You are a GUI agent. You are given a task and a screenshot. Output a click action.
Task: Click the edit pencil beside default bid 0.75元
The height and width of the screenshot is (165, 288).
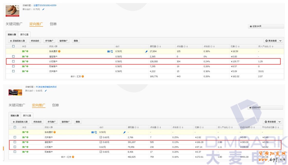[43, 9]
